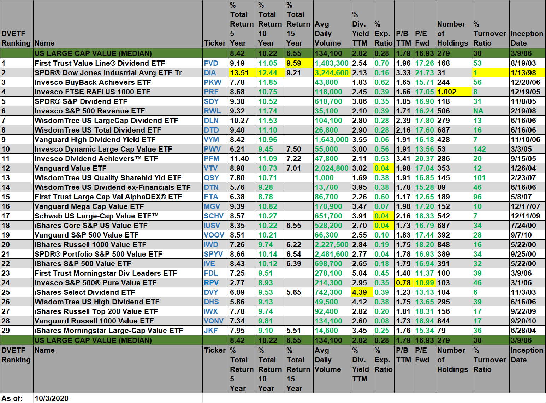Select the VTV ticker cell
546x403 pixels.
[x=215, y=168]
